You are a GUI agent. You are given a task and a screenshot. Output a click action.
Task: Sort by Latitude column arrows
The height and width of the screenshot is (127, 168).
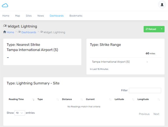133,99
